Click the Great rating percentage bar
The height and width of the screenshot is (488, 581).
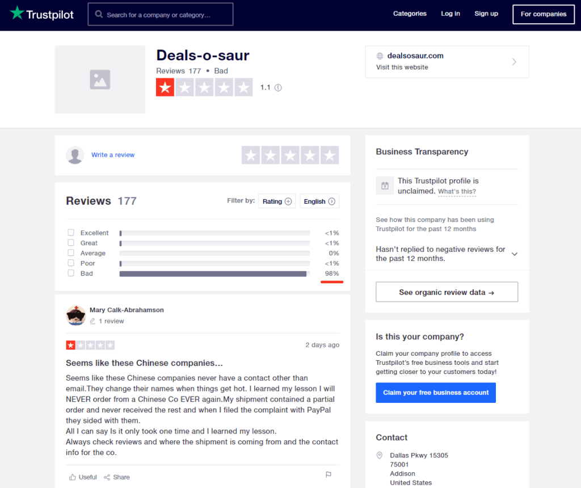pos(214,243)
